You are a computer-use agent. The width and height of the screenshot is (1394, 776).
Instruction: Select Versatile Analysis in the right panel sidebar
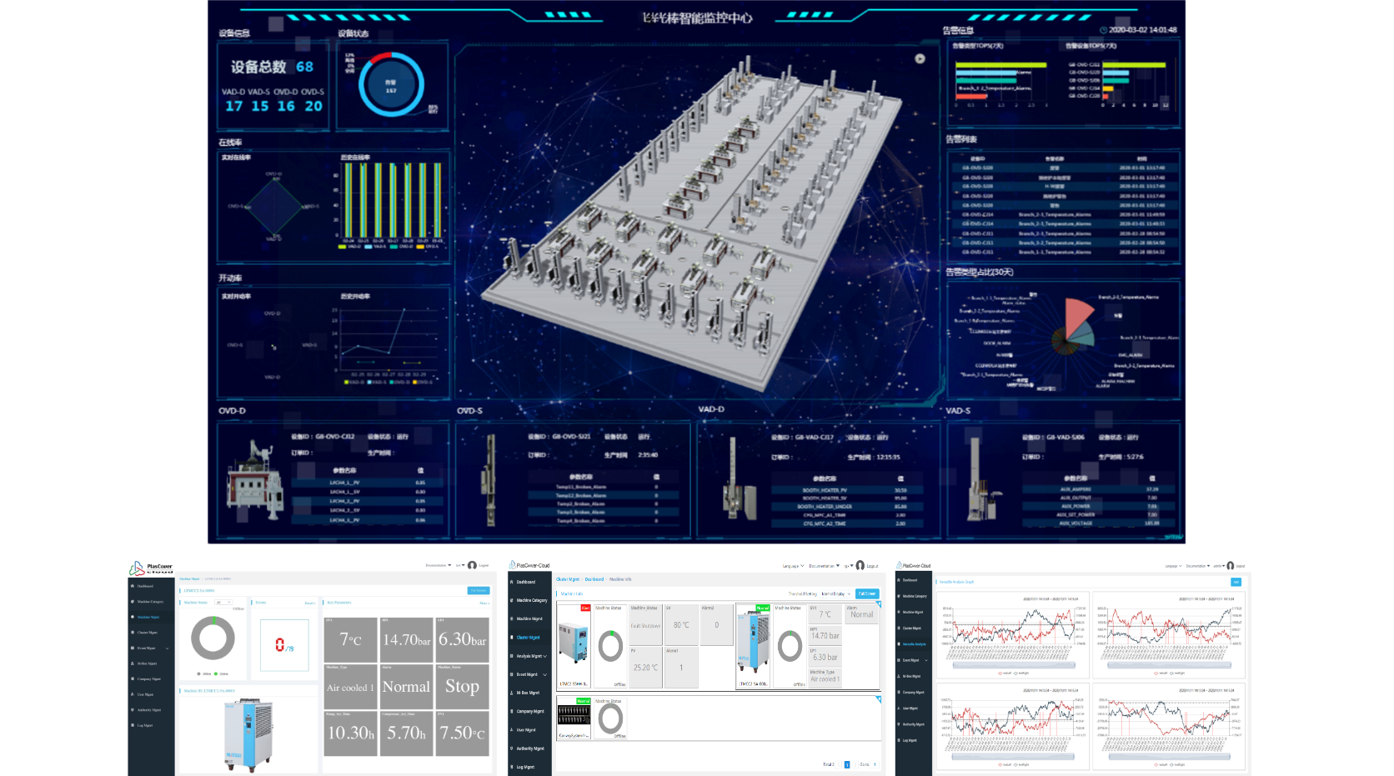point(914,644)
